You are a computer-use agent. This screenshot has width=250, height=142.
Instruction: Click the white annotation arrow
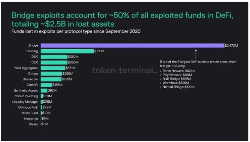click(x=196, y=54)
